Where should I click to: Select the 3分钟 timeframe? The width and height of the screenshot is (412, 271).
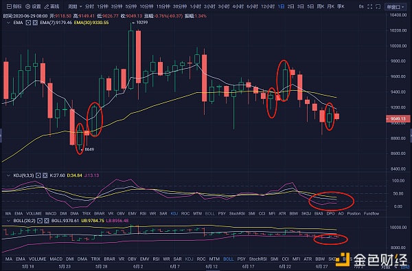[x=117, y=6]
